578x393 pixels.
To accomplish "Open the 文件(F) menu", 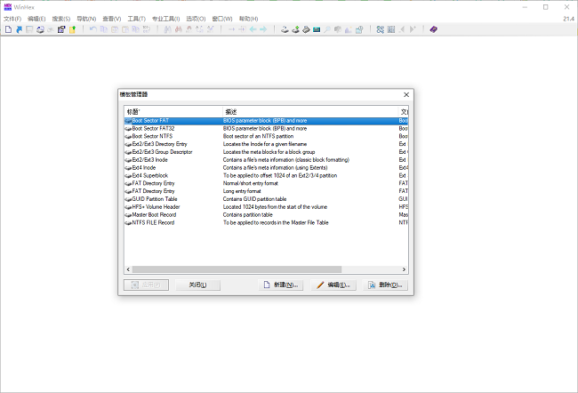I will (x=12, y=18).
